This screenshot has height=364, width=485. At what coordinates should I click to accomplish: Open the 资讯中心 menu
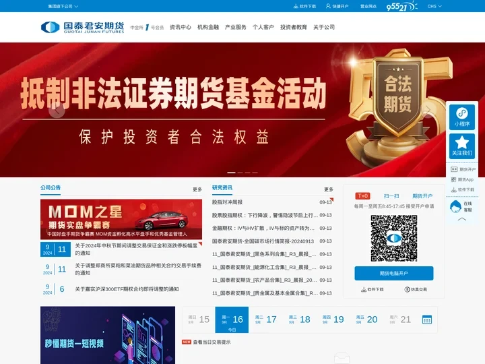(x=181, y=27)
